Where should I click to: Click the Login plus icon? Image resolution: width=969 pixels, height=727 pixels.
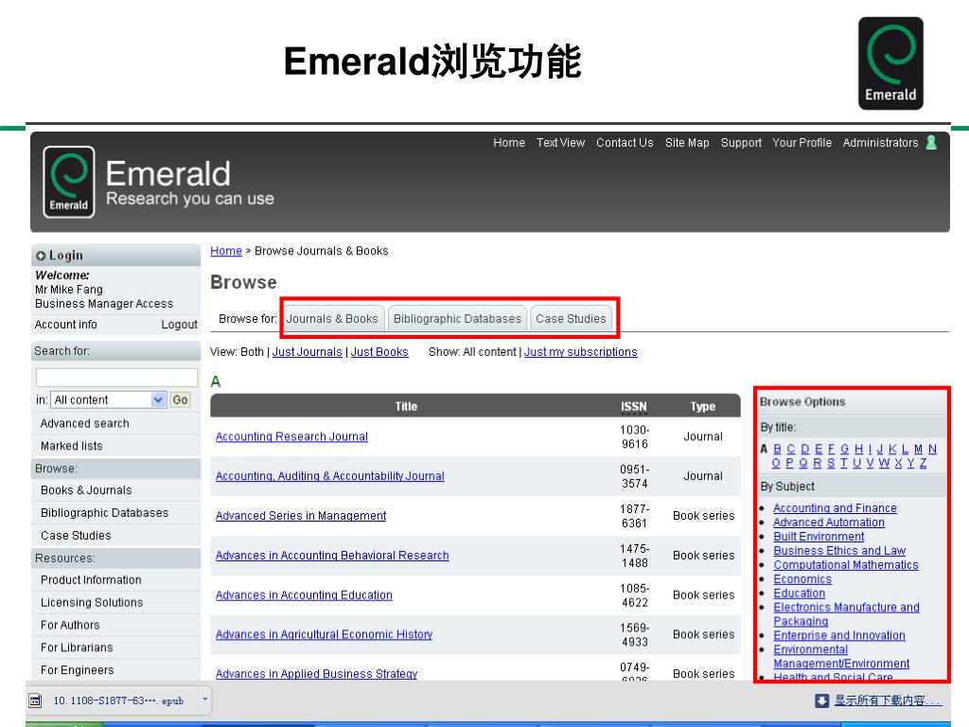click(41, 256)
